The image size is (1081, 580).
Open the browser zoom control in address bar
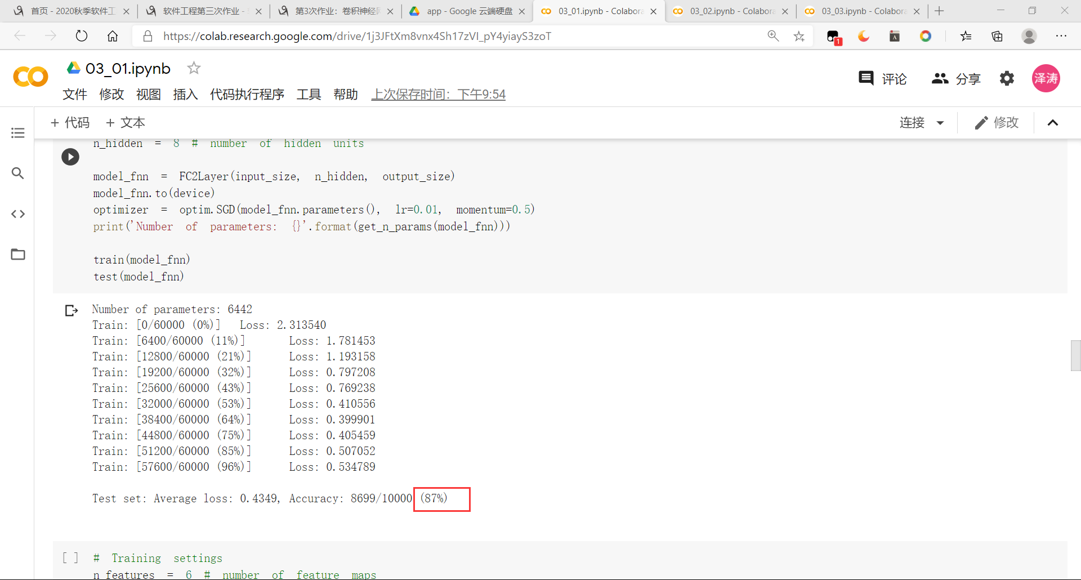click(773, 36)
